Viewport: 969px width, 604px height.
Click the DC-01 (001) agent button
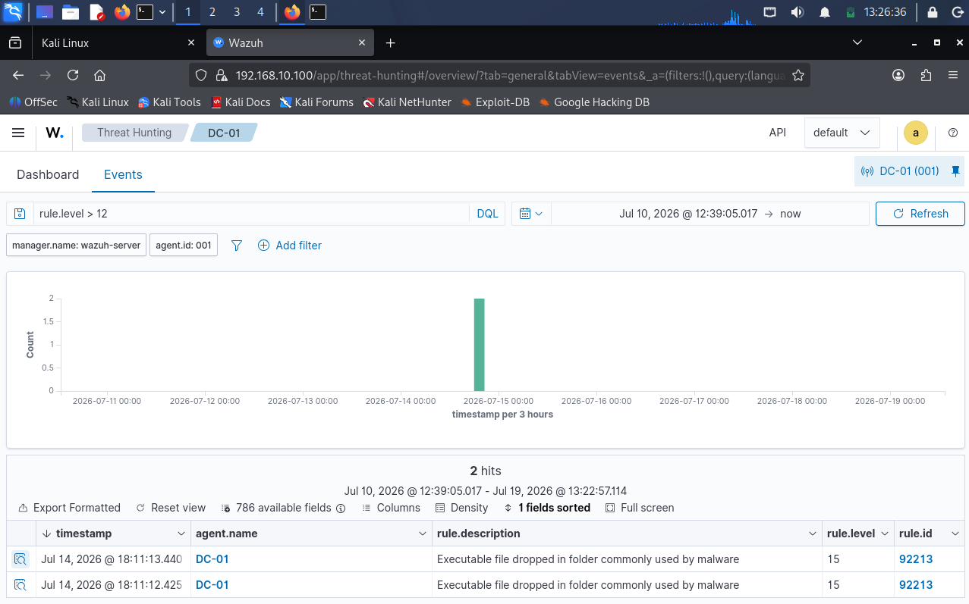tap(901, 171)
